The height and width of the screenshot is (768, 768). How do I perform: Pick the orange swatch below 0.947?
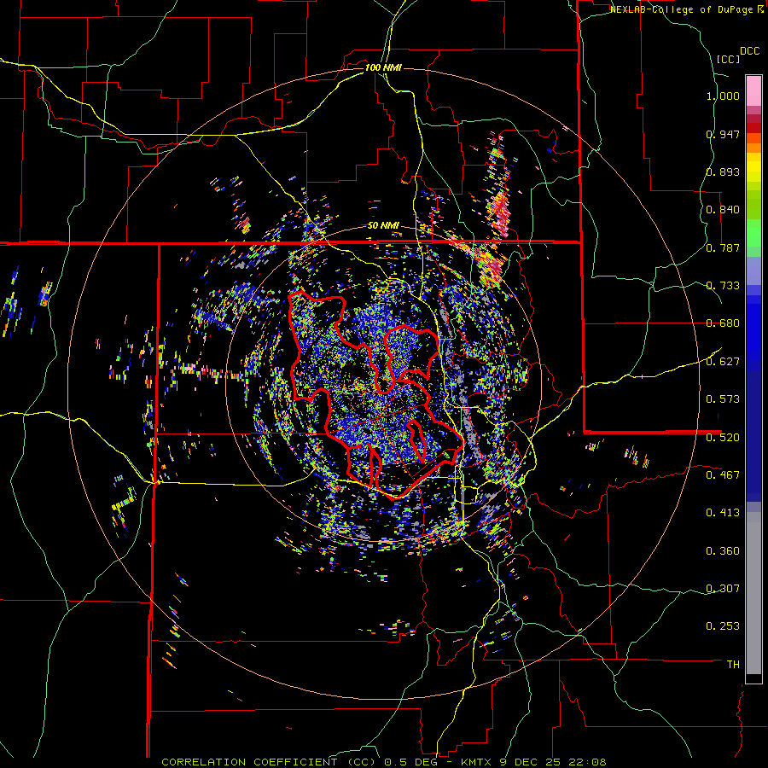click(x=753, y=148)
